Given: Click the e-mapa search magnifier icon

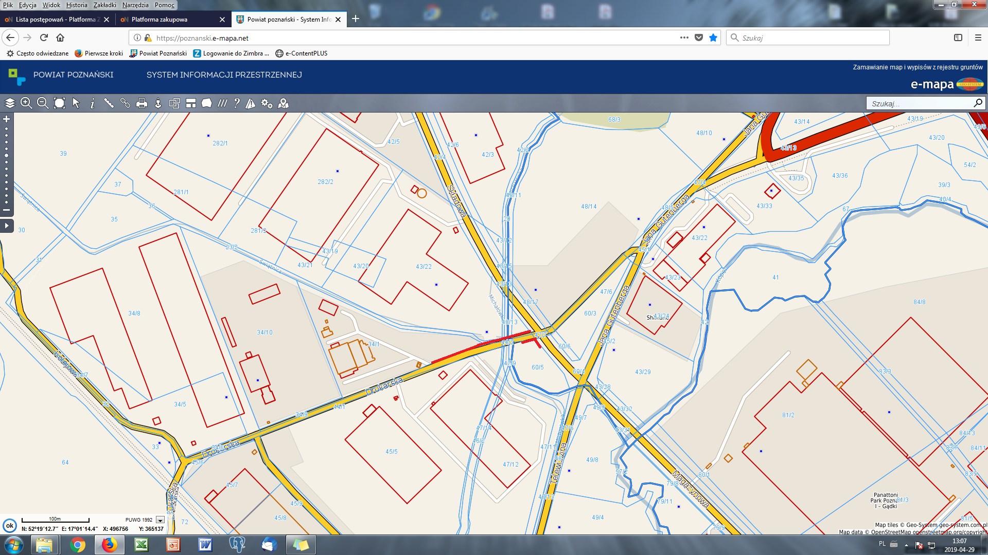Looking at the screenshot, I should click(978, 103).
